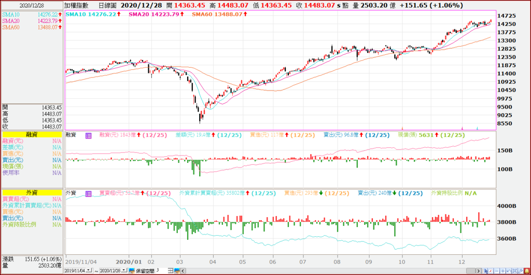Toggle the fullscreen expand icon
The width and height of the screenshot is (531, 275).
(515, 271)
